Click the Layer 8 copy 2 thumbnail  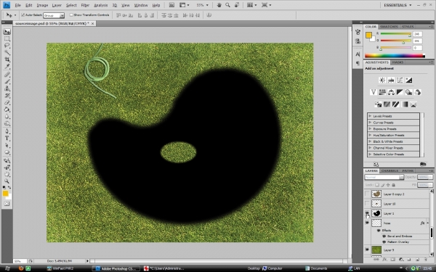[376, 194]
